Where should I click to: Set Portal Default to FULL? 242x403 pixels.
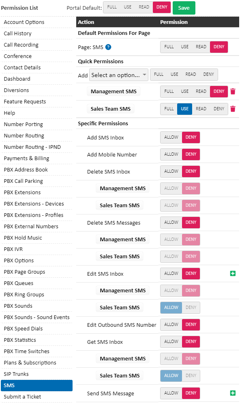click(112, 7)
